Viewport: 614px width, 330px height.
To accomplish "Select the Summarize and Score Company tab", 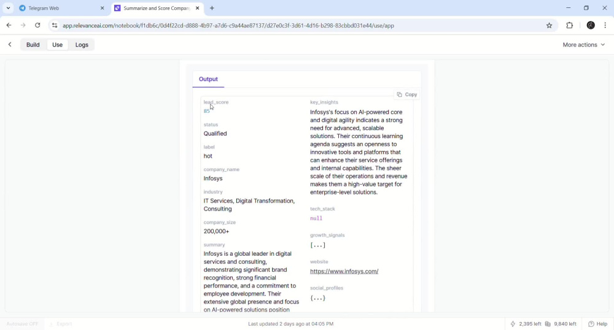I will (157, 8).
